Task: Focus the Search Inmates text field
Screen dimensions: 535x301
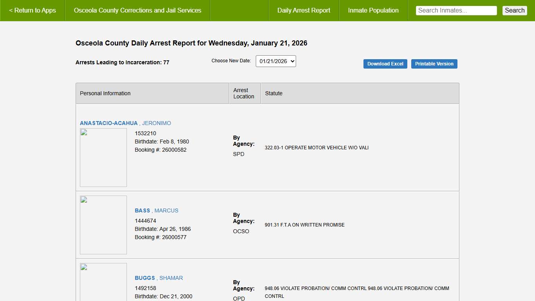Action: tap(456, 11)
